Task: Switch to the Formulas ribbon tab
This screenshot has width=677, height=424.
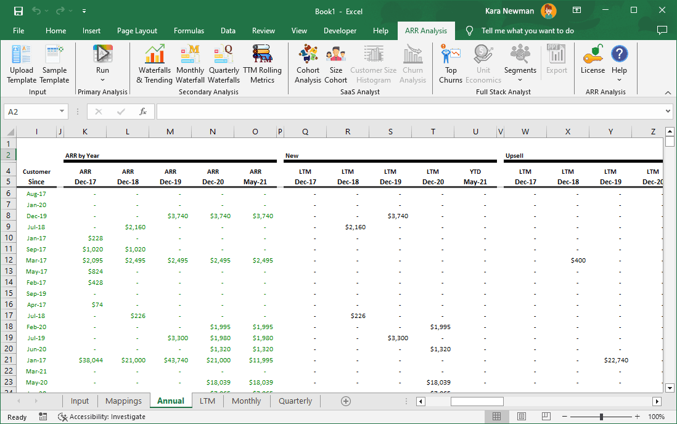Action: pos(189,30)
